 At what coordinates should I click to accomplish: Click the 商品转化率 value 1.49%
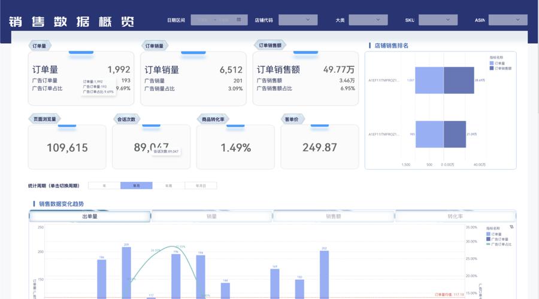click(235, 148)
